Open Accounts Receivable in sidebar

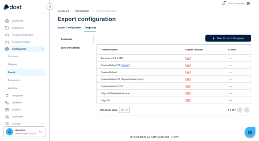23,35
